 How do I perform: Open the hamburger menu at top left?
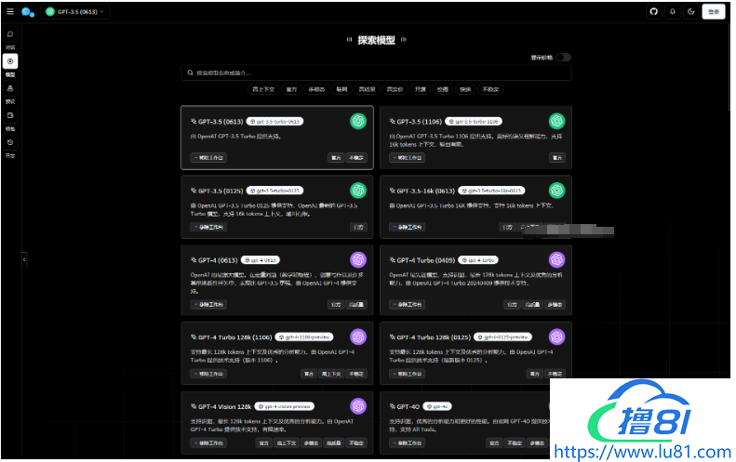click(9, 11)
